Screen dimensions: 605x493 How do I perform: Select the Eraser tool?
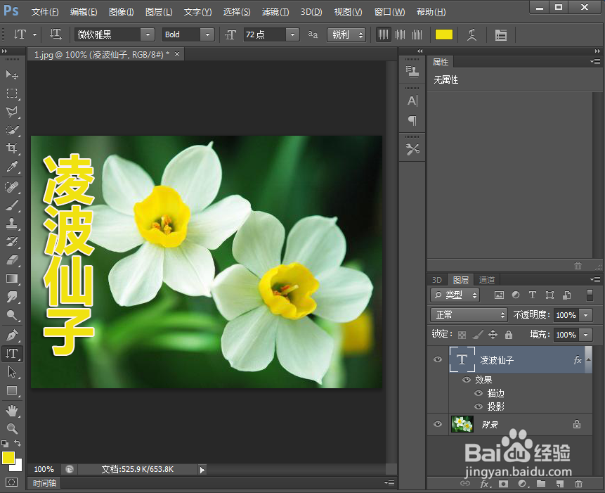point(12,260)
